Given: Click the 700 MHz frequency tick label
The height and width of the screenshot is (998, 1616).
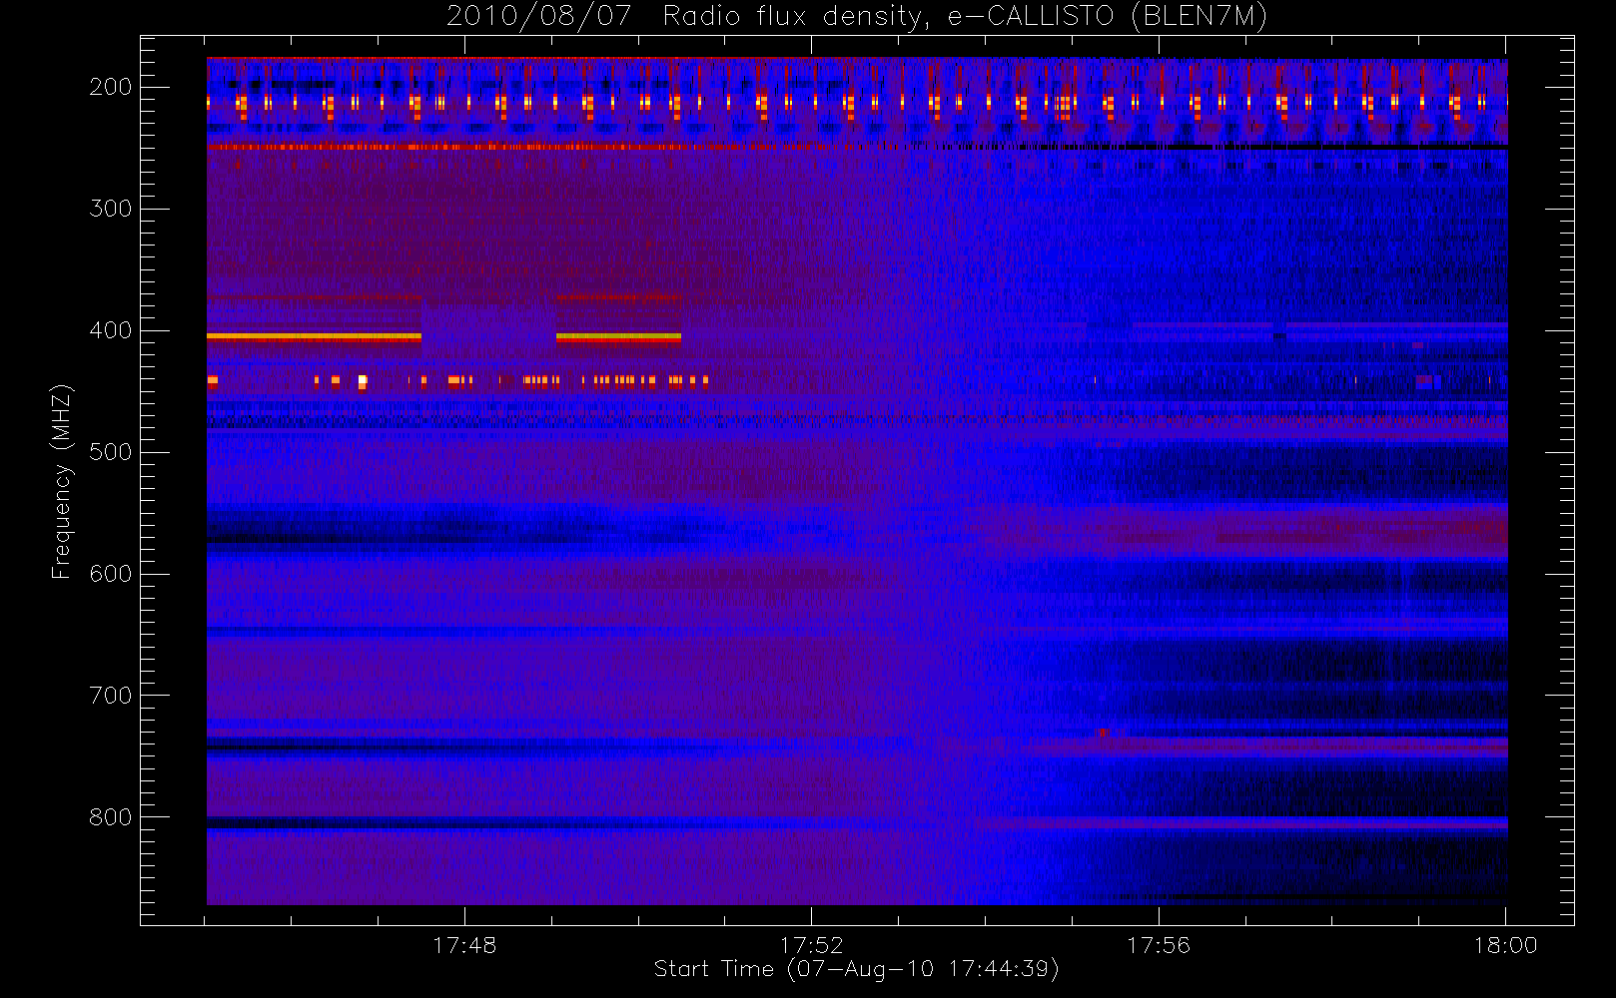Looking at the screenshot, I should [110, 696].
